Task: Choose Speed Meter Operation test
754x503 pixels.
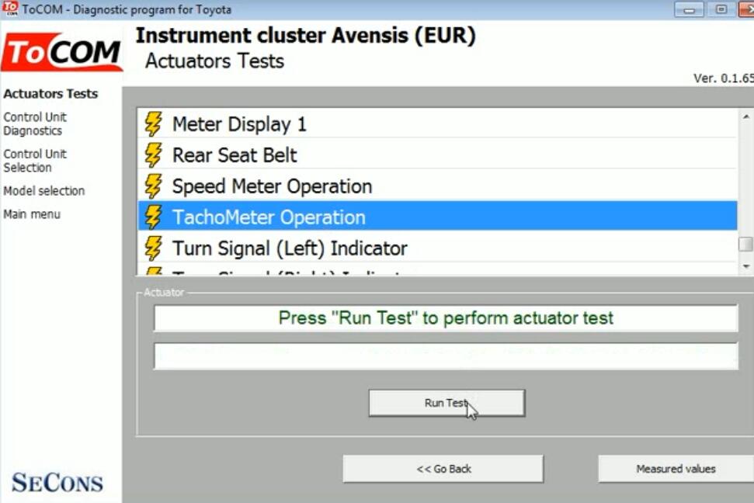Action: pos(437,186)
